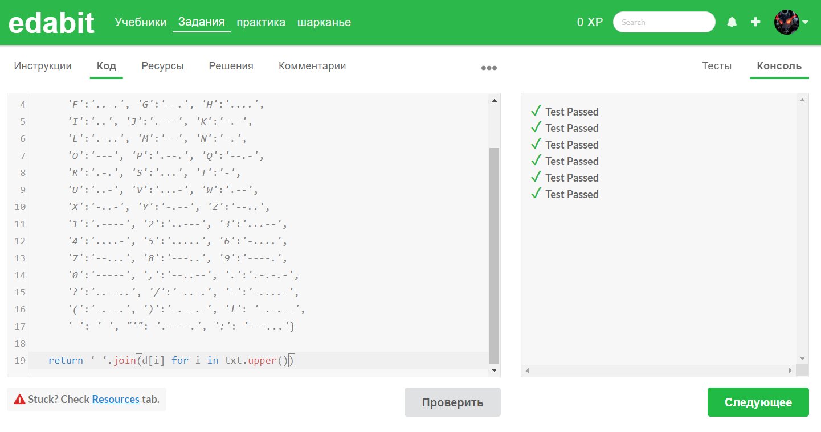Click the console scroll-down arrow
The height and width of the screenshot is (432, 821).
802,358
